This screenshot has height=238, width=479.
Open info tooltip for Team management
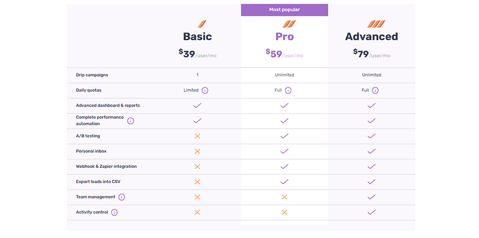point(122,197)
